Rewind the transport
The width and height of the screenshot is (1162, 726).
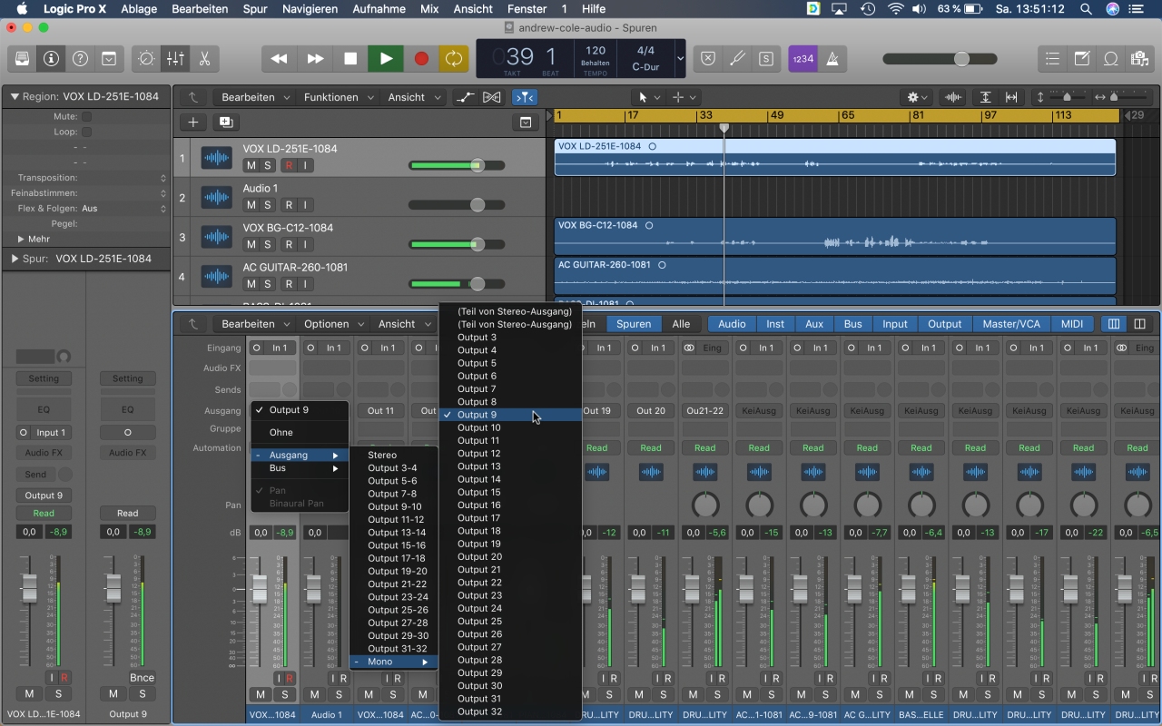coord(280,58)
